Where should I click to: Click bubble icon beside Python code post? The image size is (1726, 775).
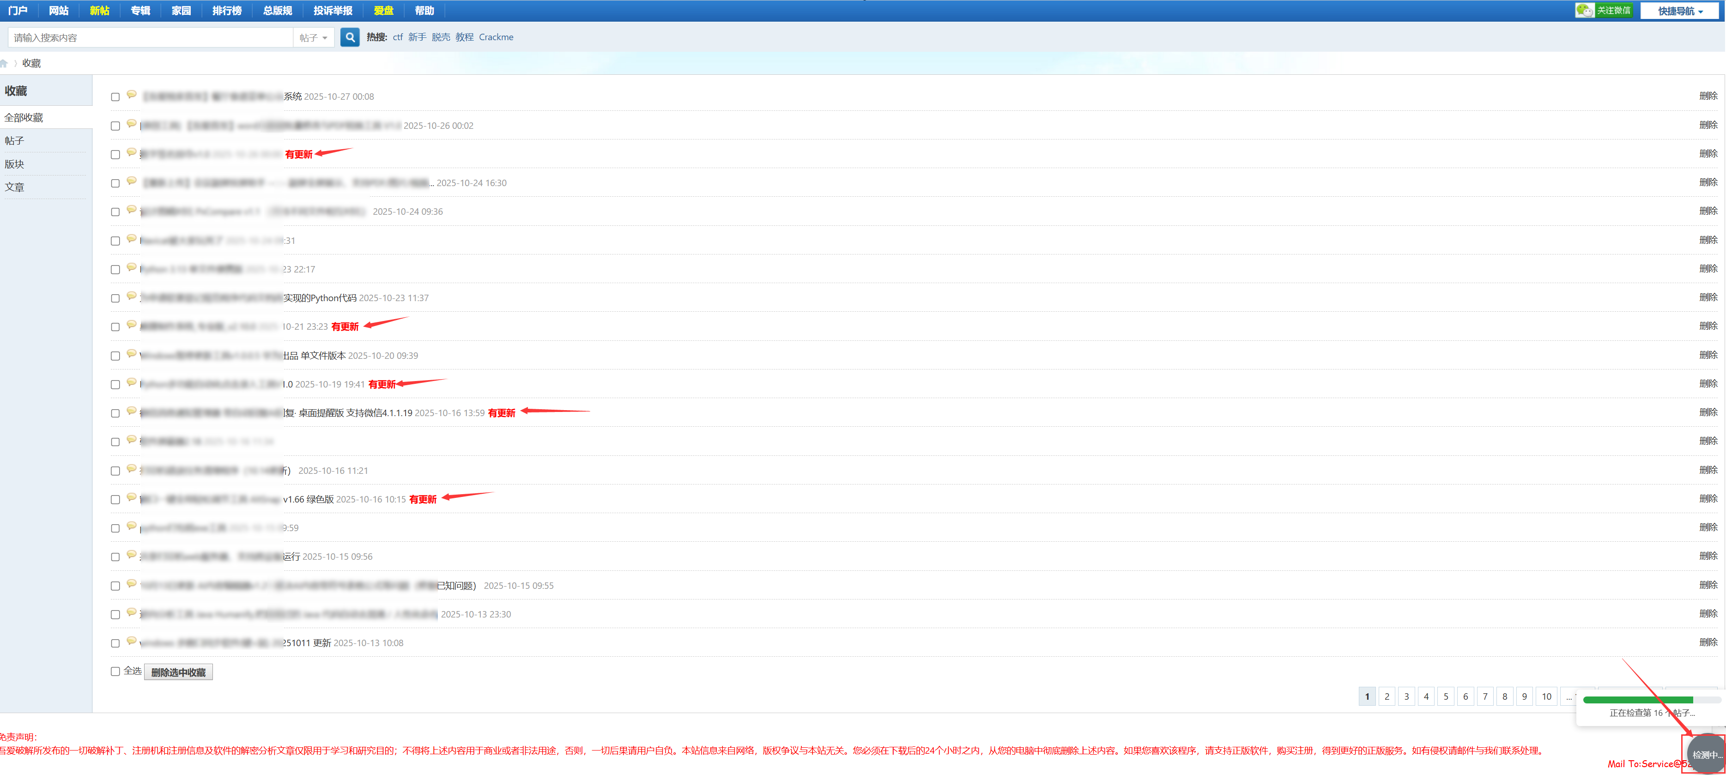131,296
